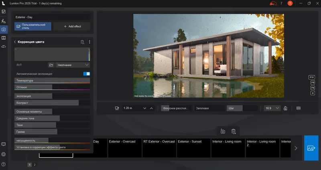321x170 pixels.
Task: Adjust the Тени slider
Action: click(52, 125)
